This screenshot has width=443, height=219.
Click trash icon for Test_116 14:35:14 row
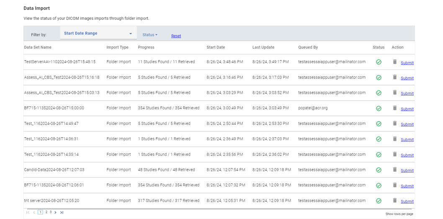(395, 154)
